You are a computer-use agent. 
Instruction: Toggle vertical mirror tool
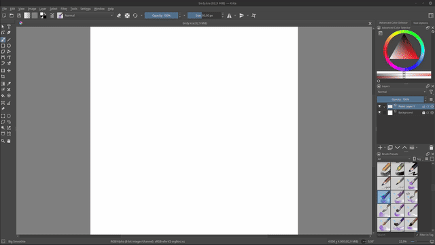[242, 16]
